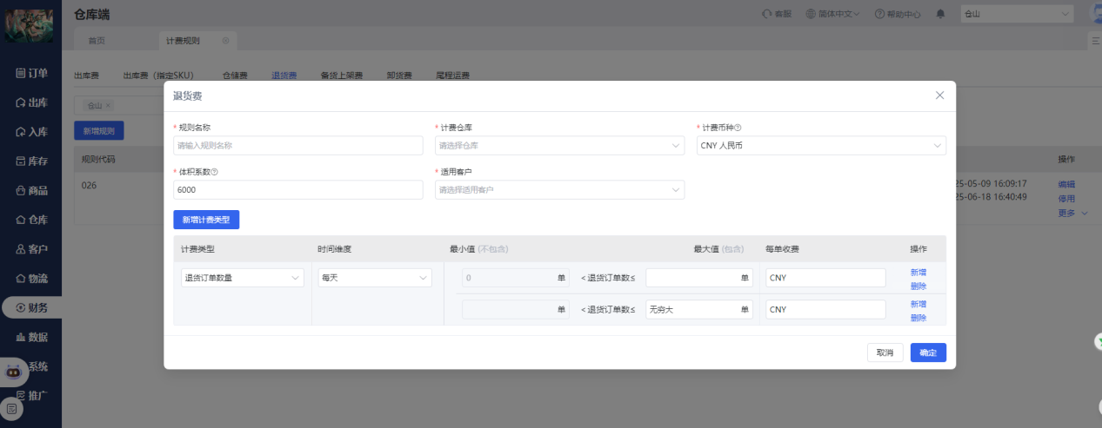The image size is (1102, 428).
Task: Switch to the 备货上架费 tab
Action: coord(342,76)
